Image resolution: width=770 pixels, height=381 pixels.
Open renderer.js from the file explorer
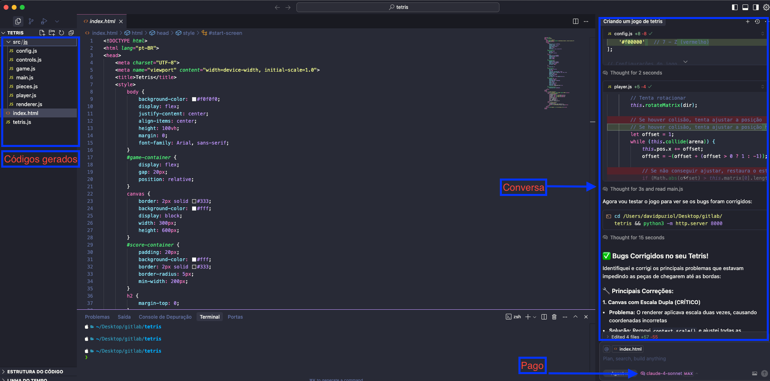[29, 104]
